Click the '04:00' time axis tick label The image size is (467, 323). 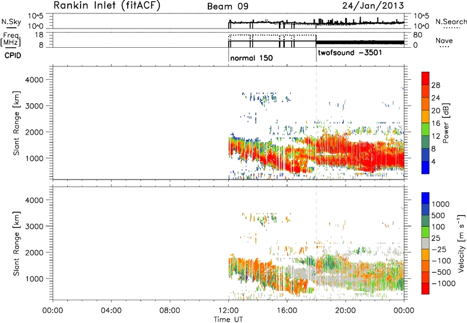111,311
